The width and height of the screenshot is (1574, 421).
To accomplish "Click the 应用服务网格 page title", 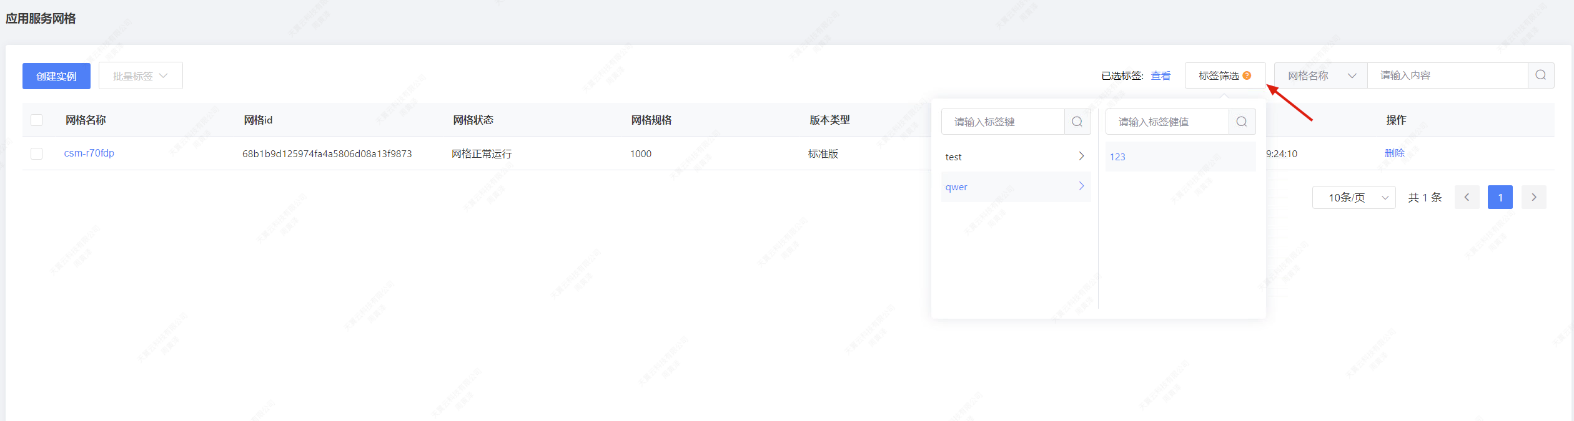I will point(41,19).
